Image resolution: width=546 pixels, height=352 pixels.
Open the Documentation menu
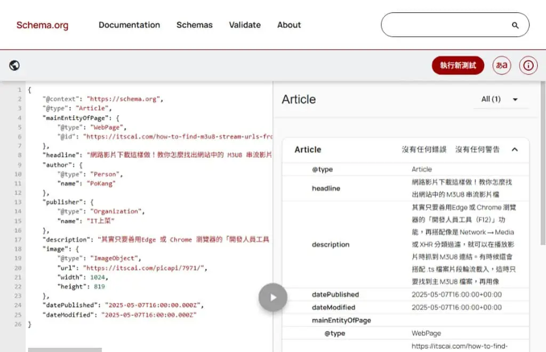[x=129, y=25]
